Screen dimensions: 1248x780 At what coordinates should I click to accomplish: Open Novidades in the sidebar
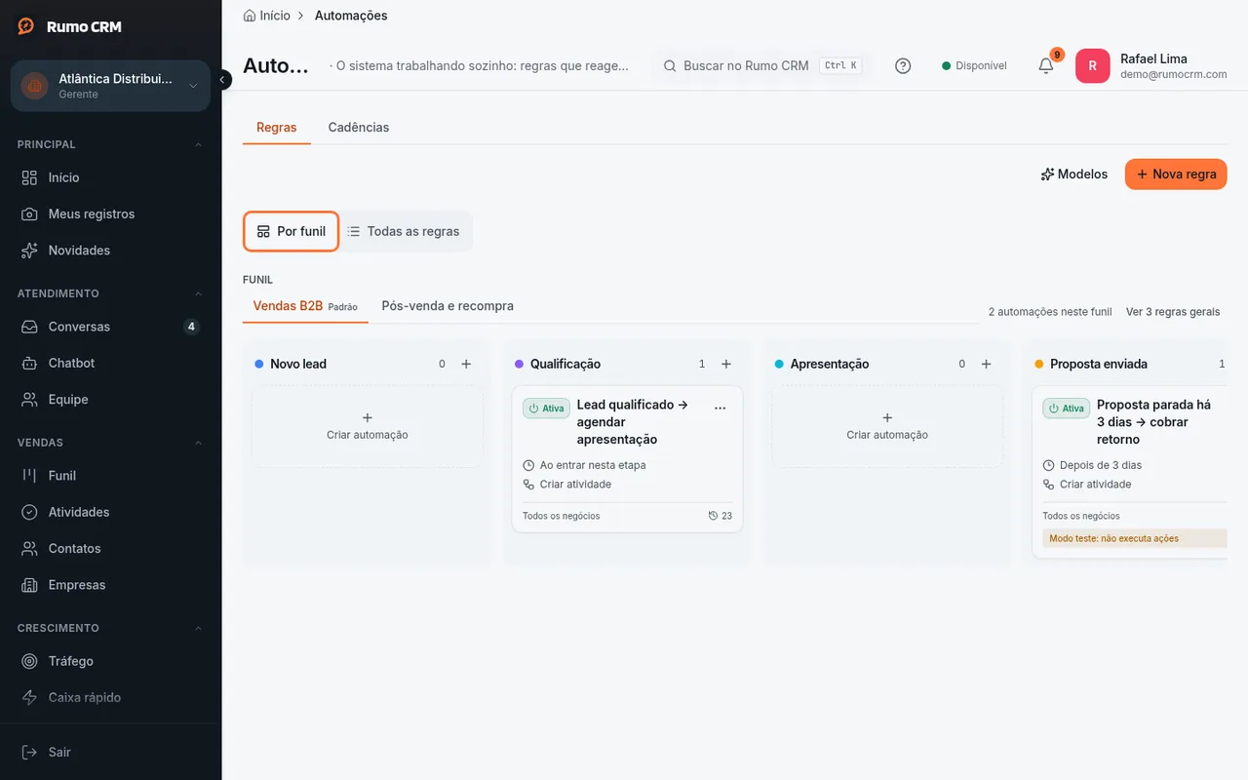[110, 251]
